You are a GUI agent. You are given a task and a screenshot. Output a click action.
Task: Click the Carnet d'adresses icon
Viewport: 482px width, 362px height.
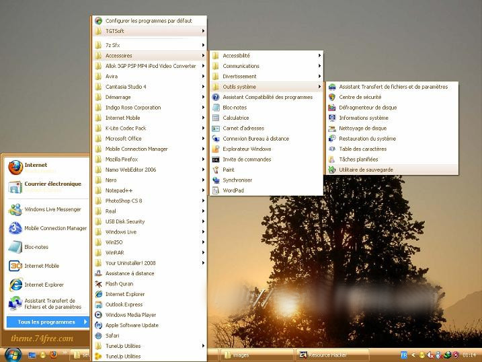pos(216,129)
